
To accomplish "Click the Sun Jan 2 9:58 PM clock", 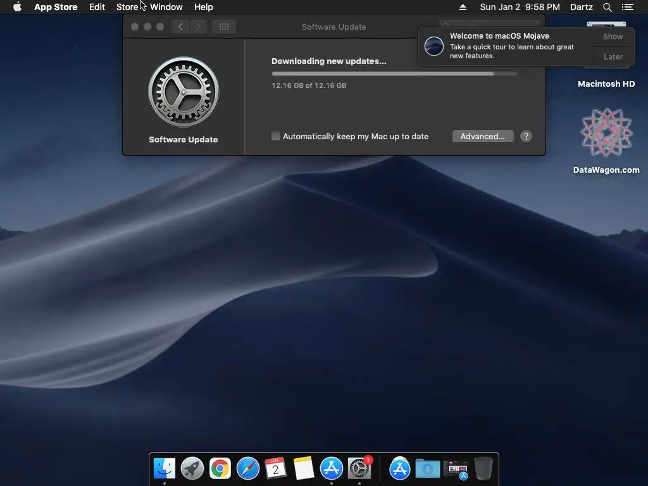I will coord(520,7).
